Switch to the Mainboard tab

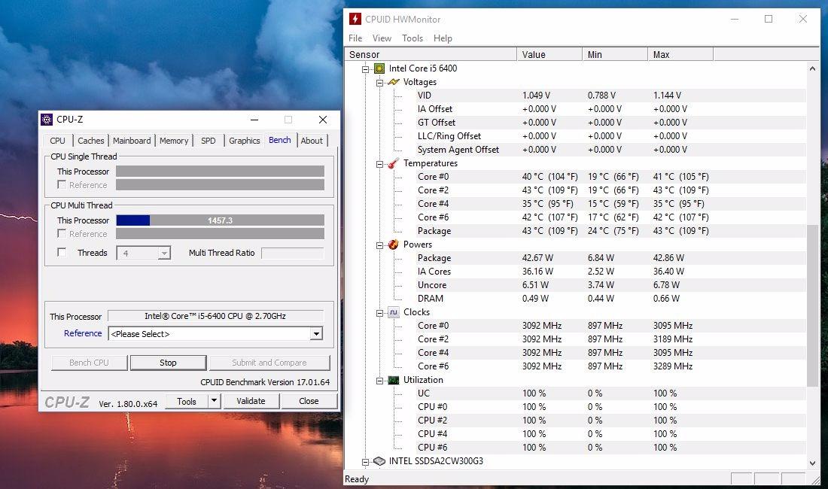point(132,141)
